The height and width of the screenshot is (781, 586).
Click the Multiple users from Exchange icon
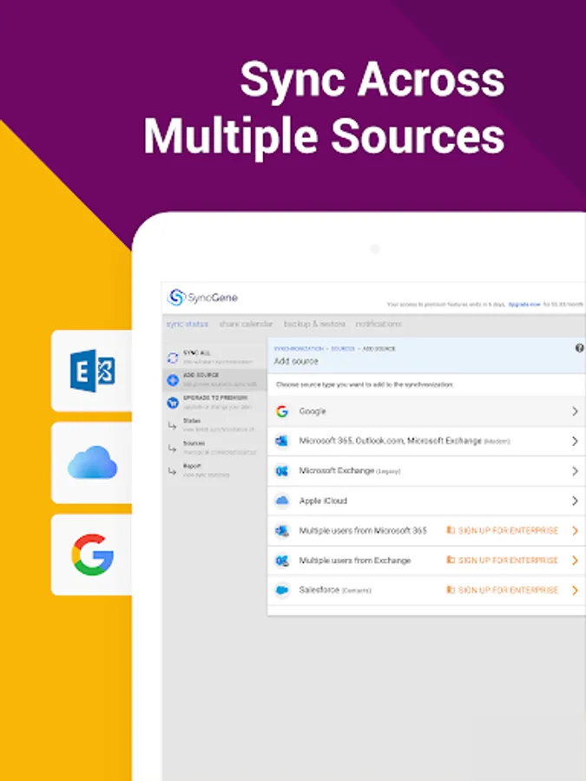tap(282, 561)
